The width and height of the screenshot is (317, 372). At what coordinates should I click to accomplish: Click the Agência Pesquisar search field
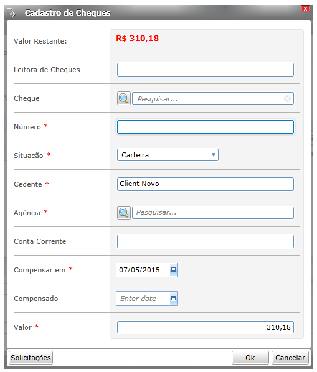(213, 213)
